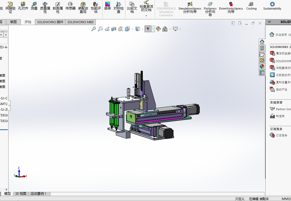291x201 pixels.
Task: Click Performance Benchmark Test link (性能基准测试)
Action: point(280,68)
